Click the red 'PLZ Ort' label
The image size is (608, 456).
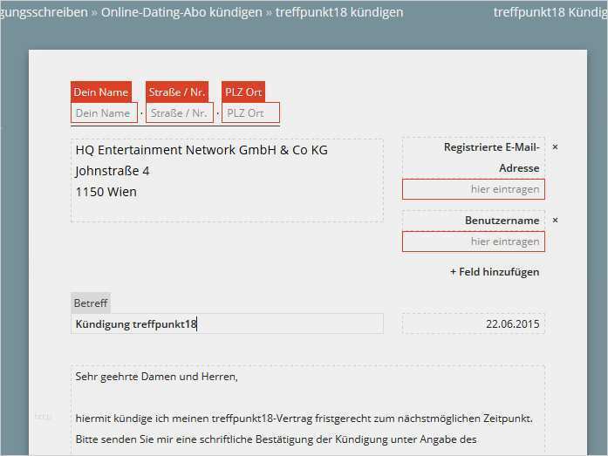pyautogui.click(x=243, y=92)
